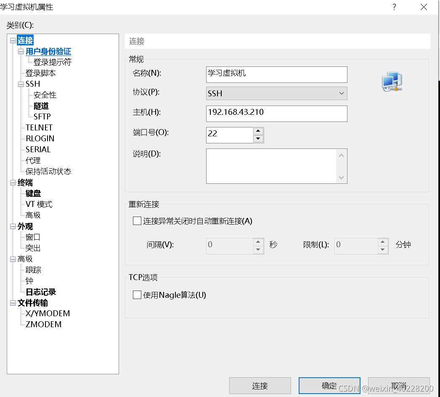Select the TELNET category

click(x=39, y=127)
